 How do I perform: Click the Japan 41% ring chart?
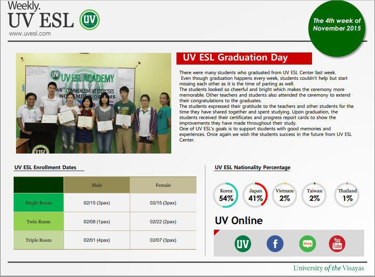pos(255,195)
